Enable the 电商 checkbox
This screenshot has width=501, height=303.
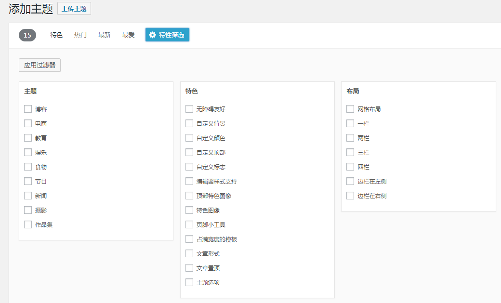coord(28,123)
